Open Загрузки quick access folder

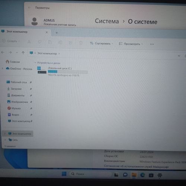15,89
